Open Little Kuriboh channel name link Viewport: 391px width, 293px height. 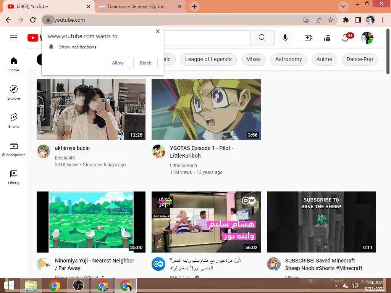pos(184,166)
